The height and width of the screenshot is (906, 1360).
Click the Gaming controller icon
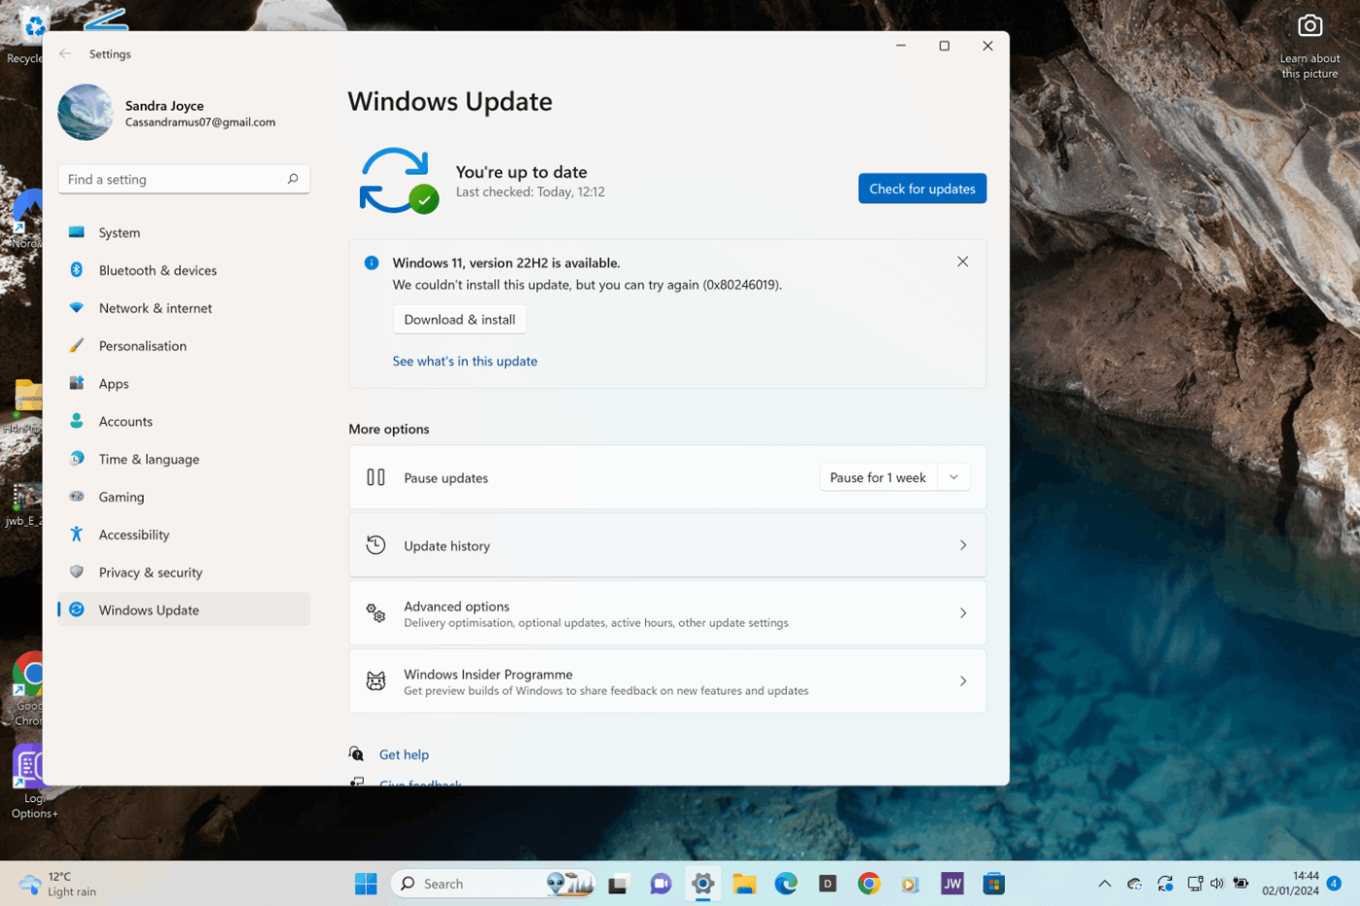point(77,496)
